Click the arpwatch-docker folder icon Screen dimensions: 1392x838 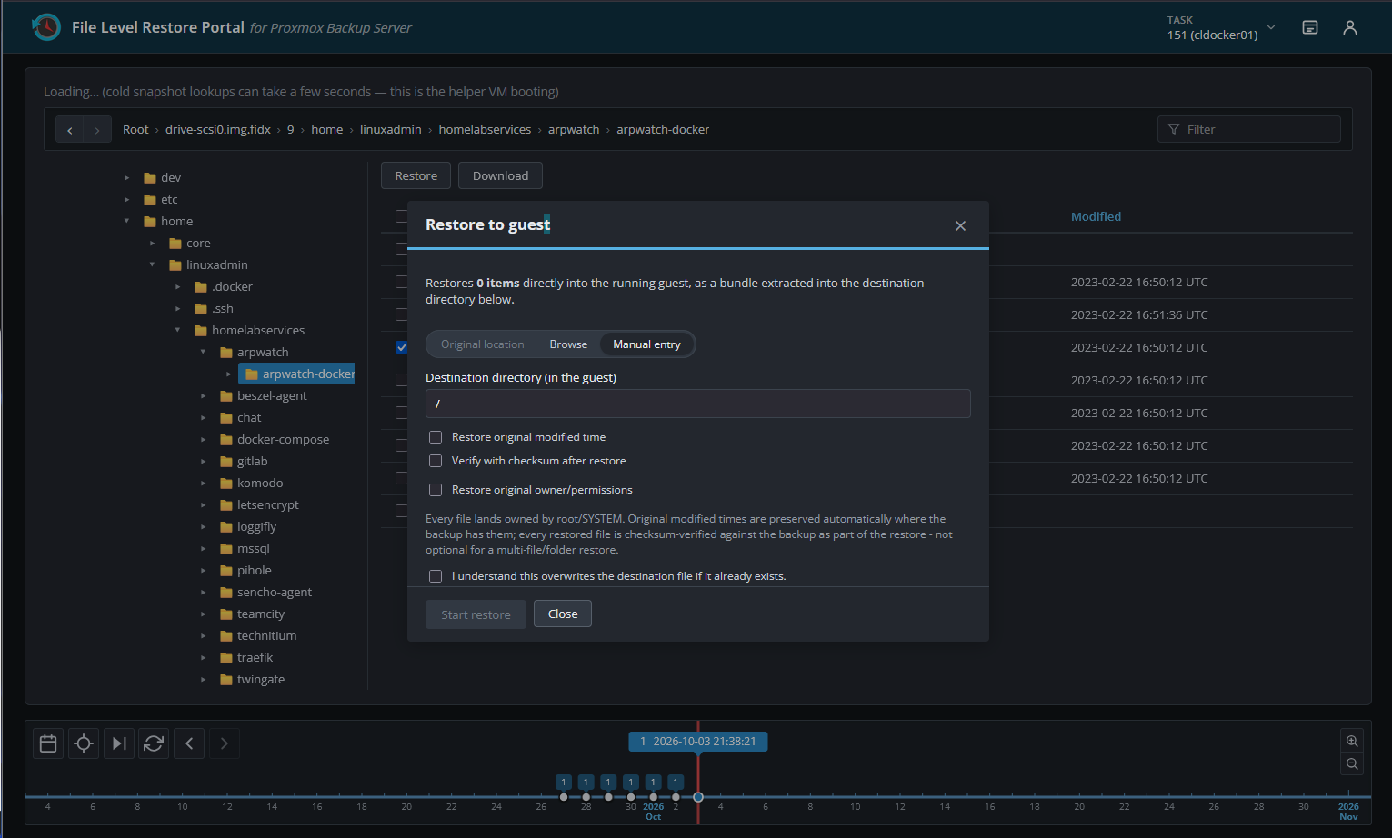pyautogui.click(x=252, y=374)
